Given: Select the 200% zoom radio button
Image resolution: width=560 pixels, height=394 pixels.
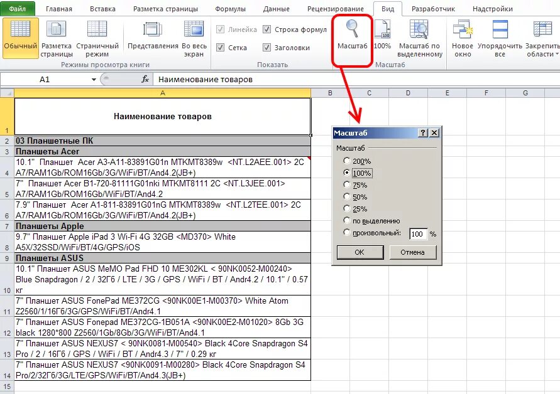Looking at the screenshot, I should 346,161.
